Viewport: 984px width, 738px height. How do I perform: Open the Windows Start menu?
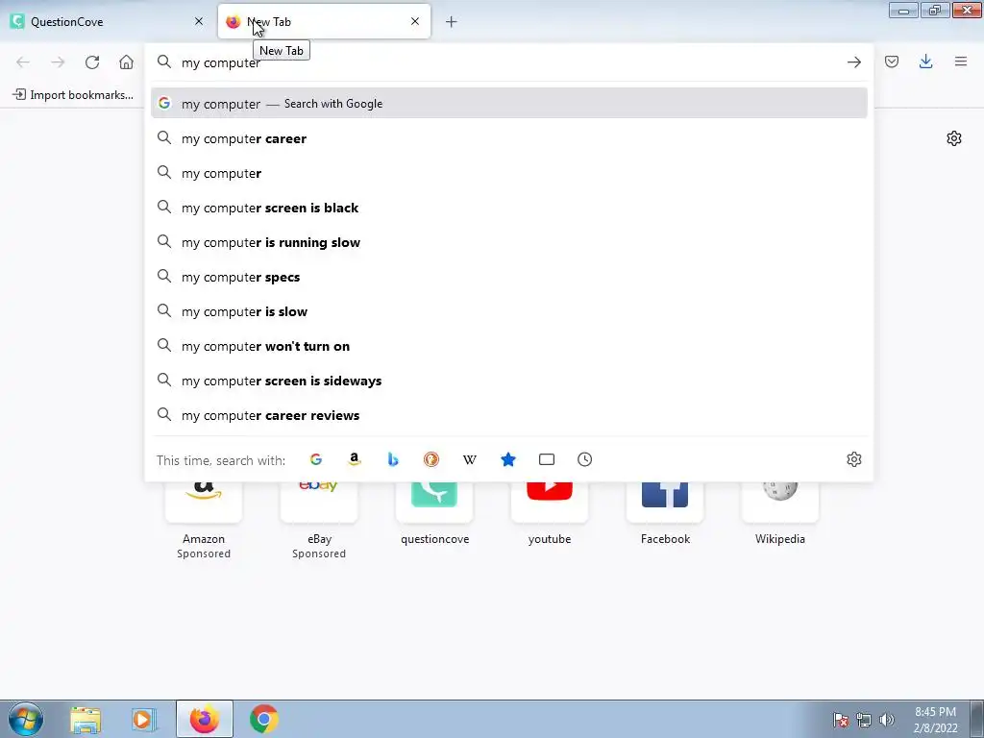point(26,719)
